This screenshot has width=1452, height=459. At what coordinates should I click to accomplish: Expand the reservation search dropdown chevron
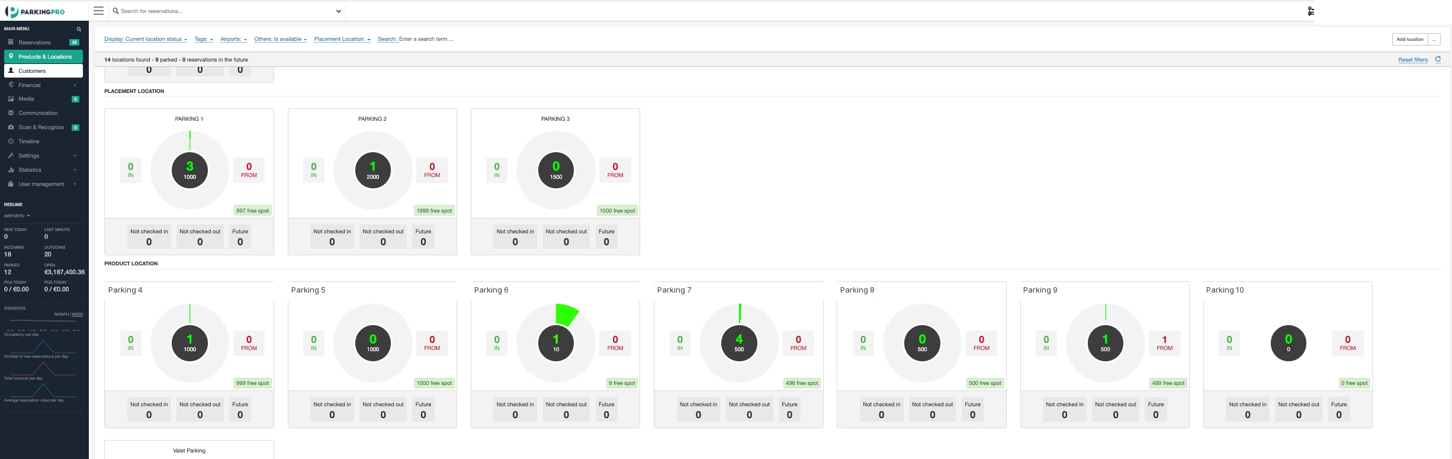click(339, 11)
